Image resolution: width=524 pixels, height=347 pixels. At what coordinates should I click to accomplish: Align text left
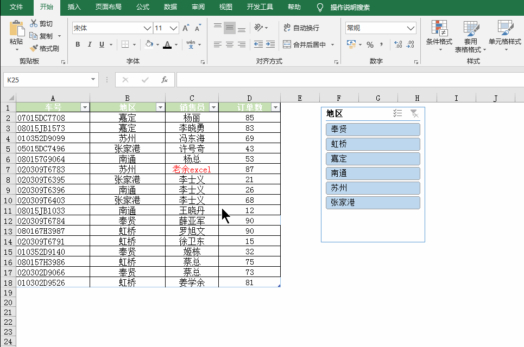(218, 44)
